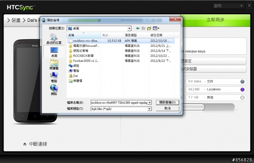254x163 pixels.
Task: Open 電腦 item in file list
Action: tap(74, 71)
